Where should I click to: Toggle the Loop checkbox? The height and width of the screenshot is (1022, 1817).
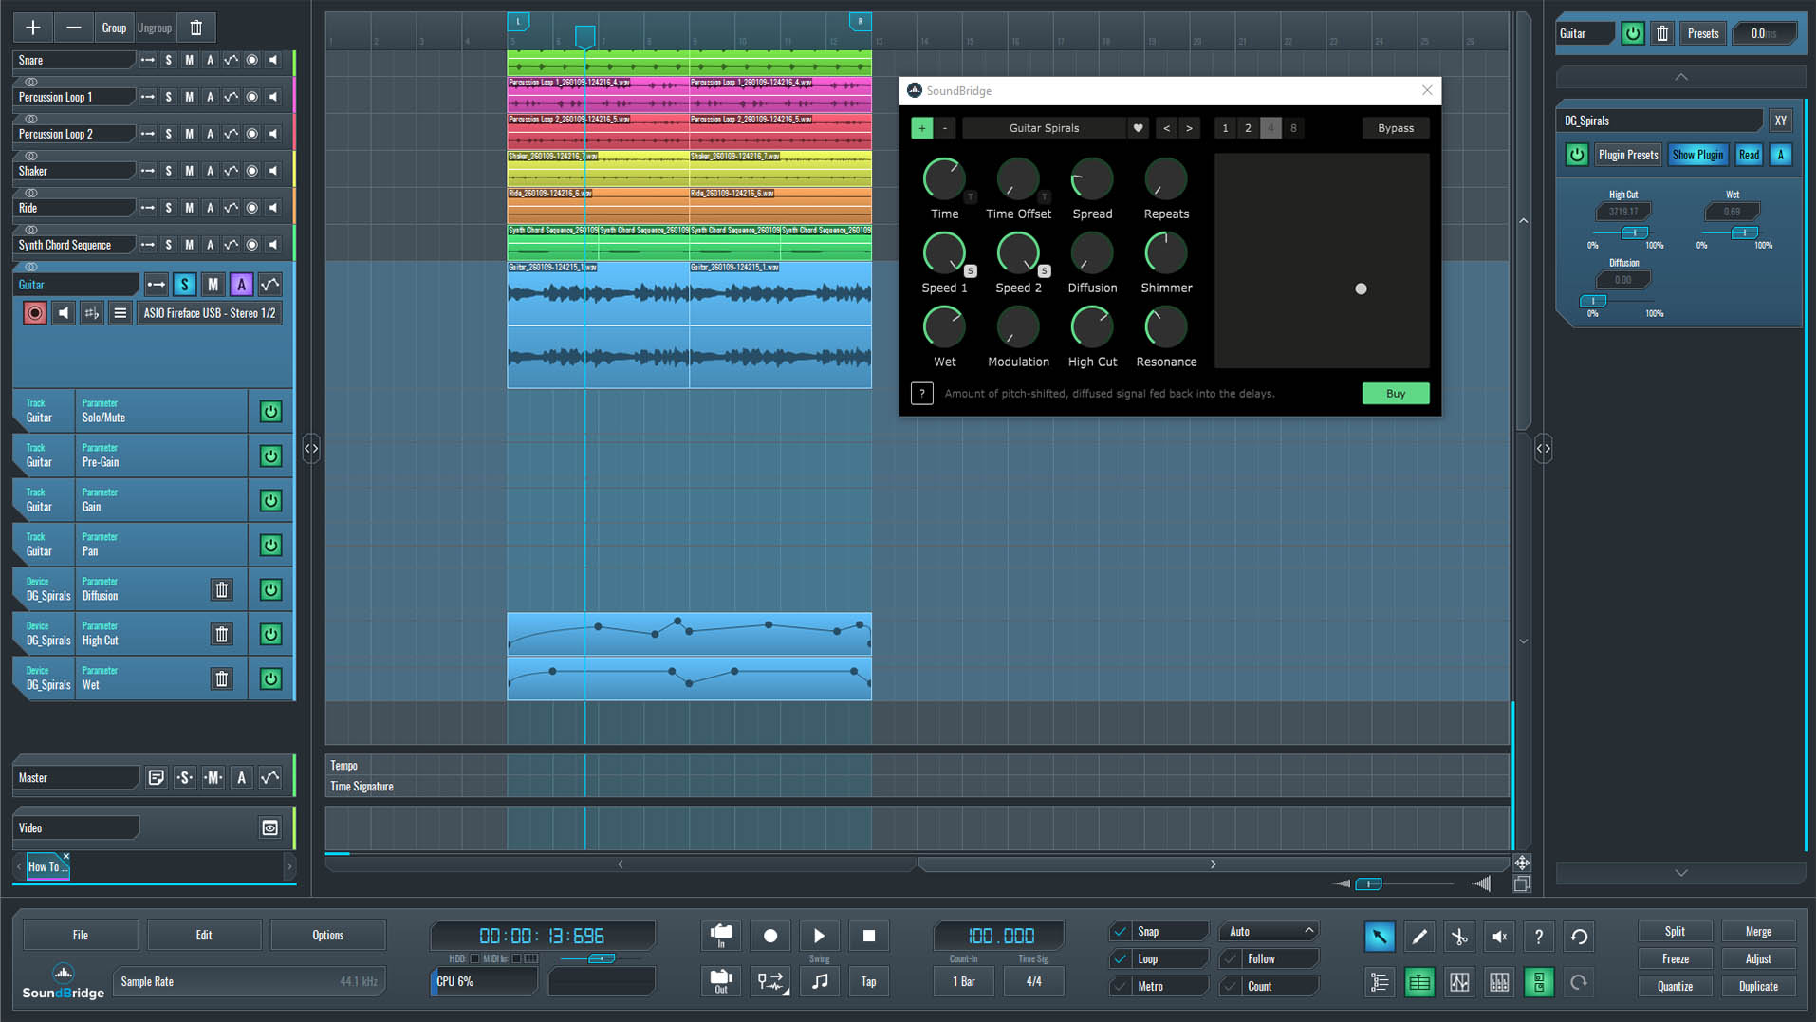[1121, 959]
